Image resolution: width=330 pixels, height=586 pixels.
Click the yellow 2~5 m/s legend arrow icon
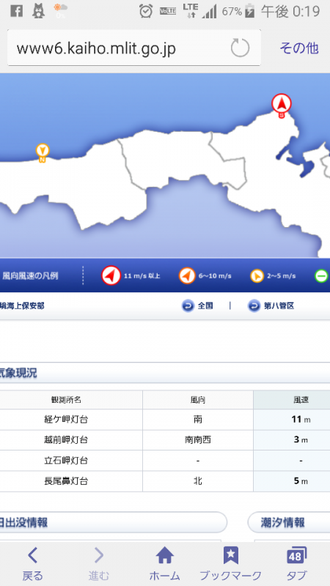257,276
